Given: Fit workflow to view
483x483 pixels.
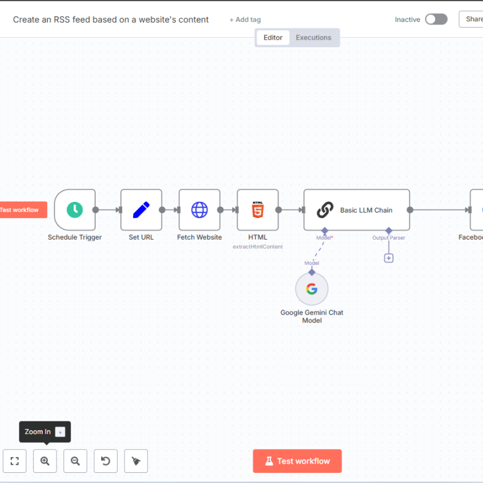Looking at the screenshot, I should (14, 461).
